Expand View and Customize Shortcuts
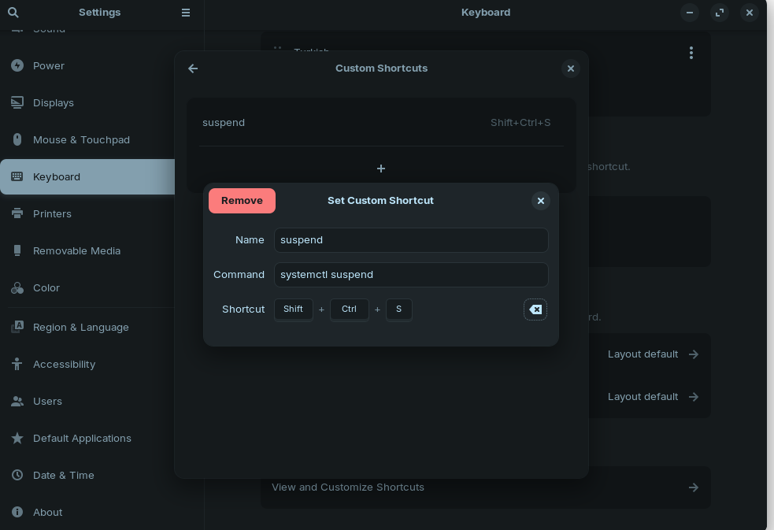This screenshot has height=530, width=774. pyautogui.click(x=485, y=487)
